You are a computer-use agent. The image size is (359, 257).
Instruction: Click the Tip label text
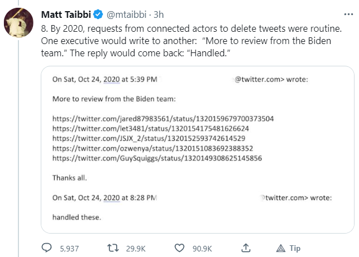click(295, 248)
